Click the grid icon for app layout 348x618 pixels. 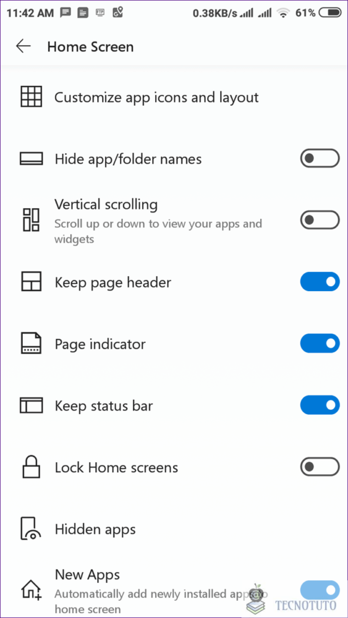(x=31, y=97)
